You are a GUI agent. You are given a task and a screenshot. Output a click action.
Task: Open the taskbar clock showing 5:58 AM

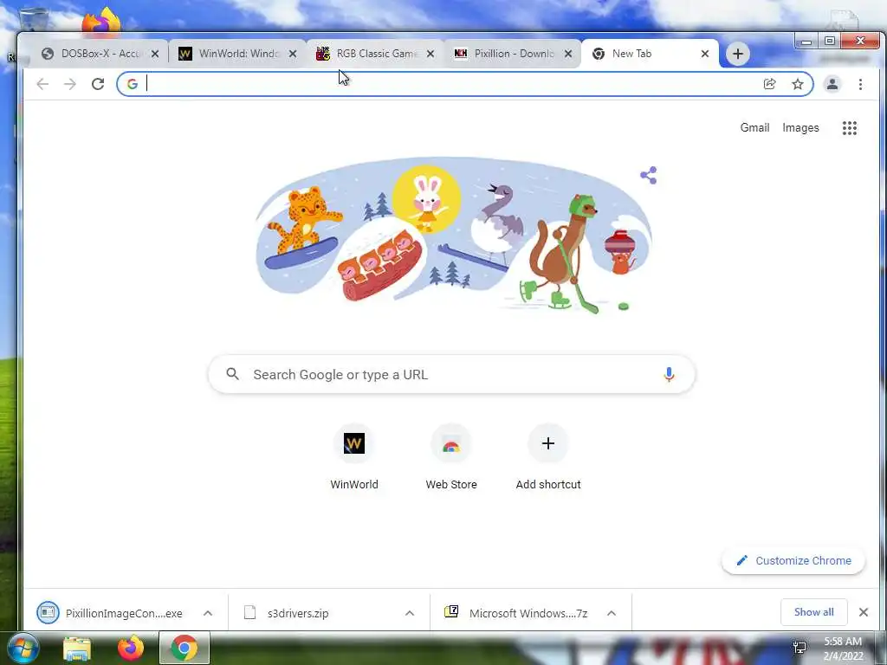coord(843,649)
